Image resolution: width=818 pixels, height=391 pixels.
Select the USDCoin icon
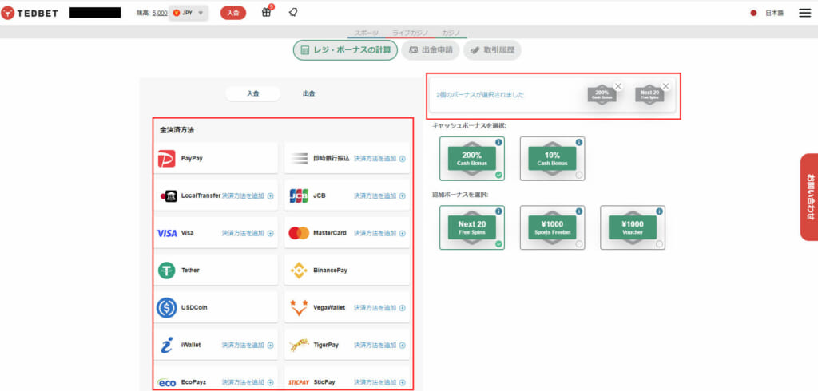coord(166,307)
